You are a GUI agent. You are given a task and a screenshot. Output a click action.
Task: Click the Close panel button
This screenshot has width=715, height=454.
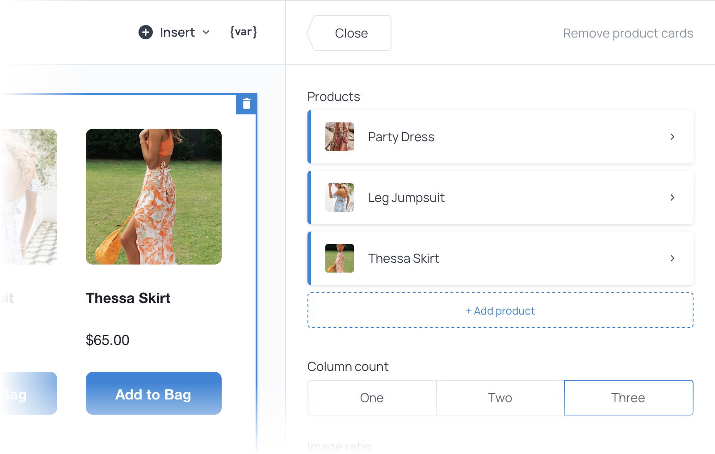351,33
